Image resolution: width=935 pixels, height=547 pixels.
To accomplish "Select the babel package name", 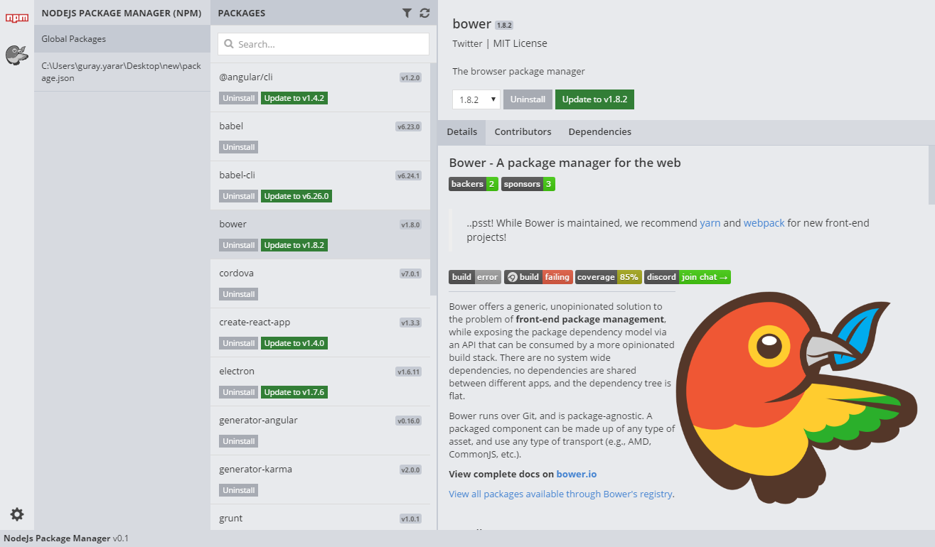I will (231, 126).
